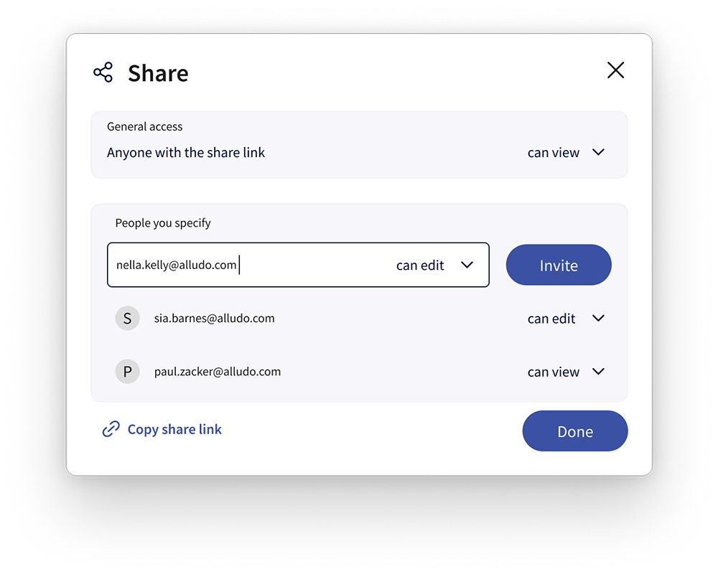718x574 pixels.
Task: Click the Invite button
Action: (x=559, y=265)
